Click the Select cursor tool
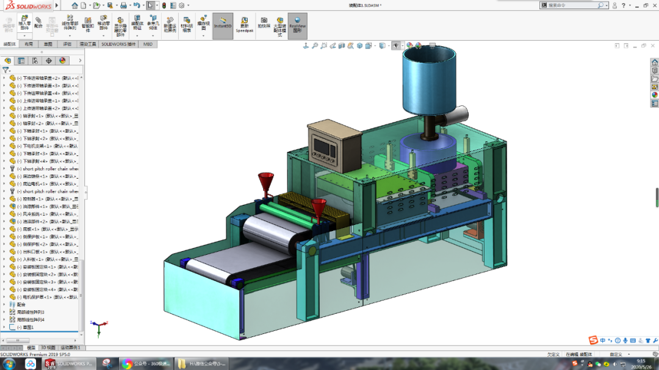Image resolution: width=659 pixels, height=370 pixels. [x=151, y=5]
